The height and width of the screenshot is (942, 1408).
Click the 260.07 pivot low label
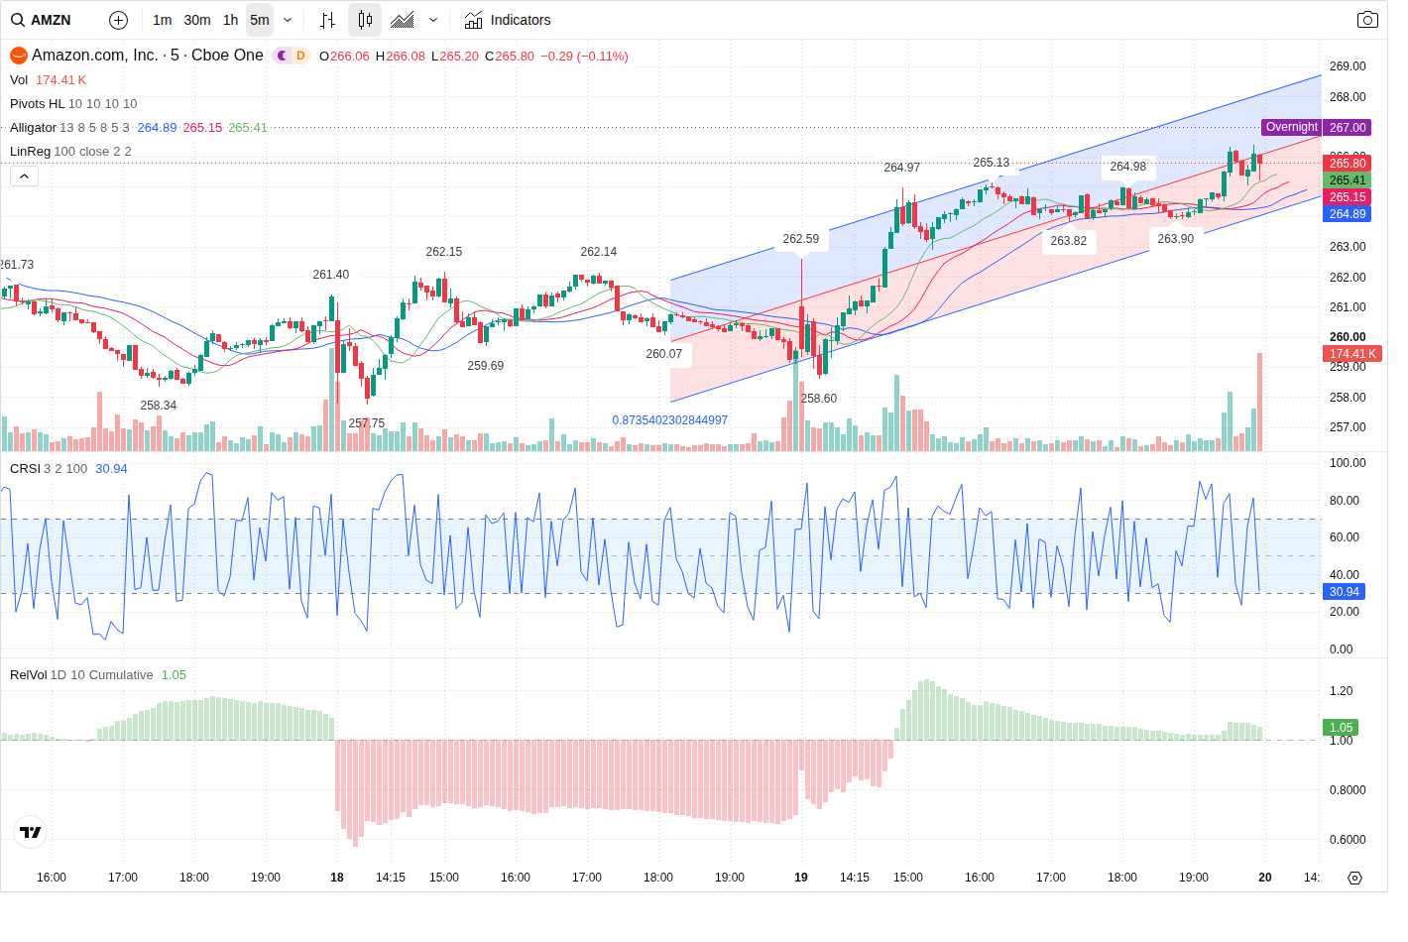pyautogui.click(x=664, y=354)
